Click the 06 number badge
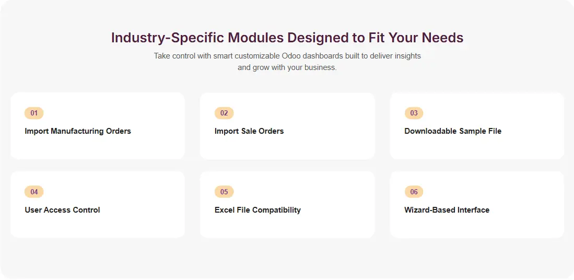This screenshot has height=280, width=574. click(x=414, y=192)
